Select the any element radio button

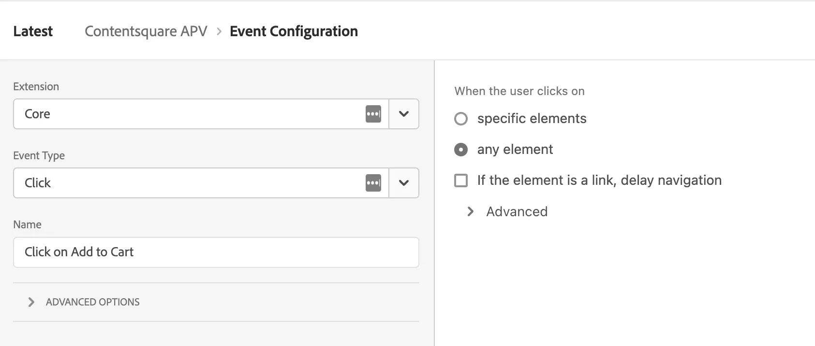point(461,150)
